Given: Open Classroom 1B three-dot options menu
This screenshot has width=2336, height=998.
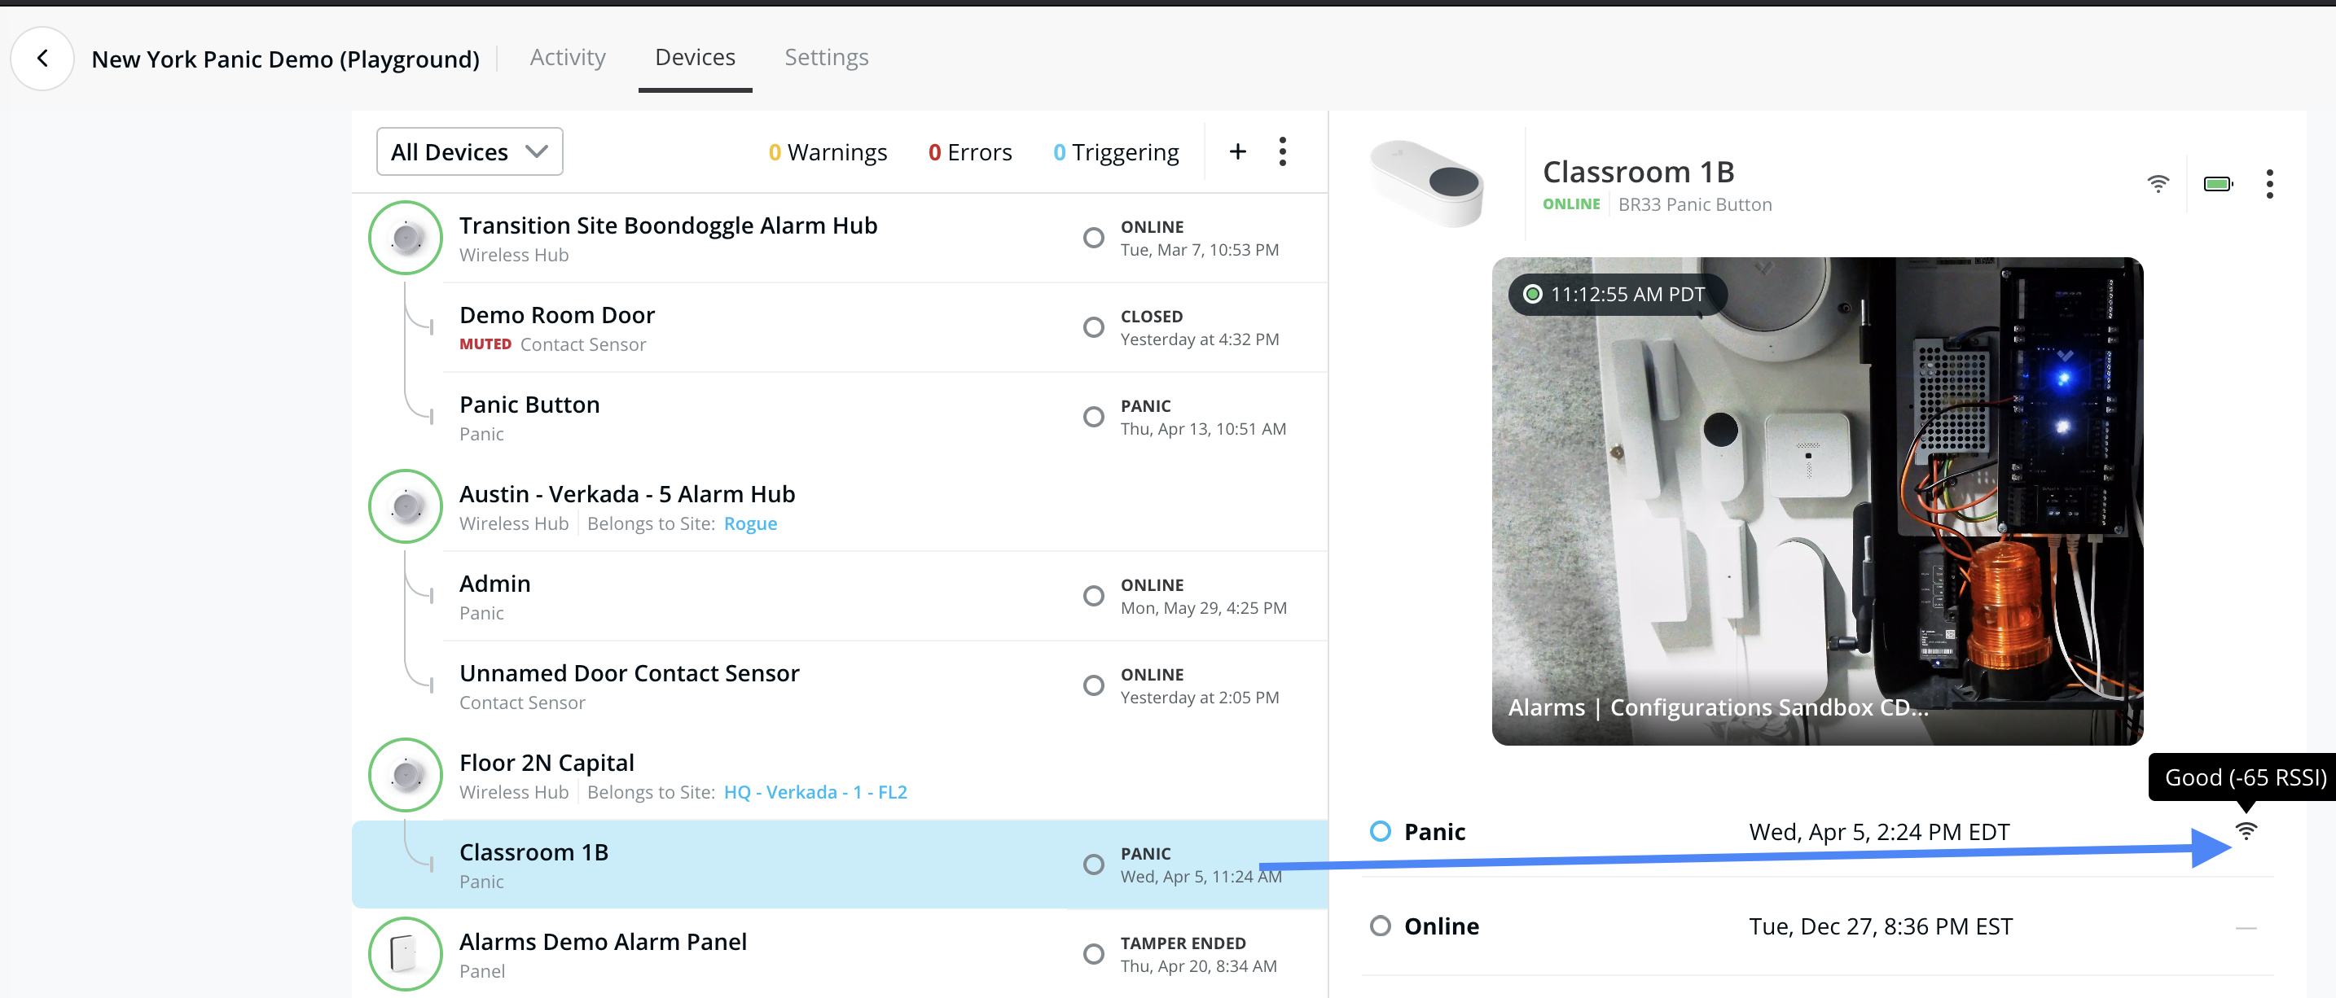Looking at the screenshot, I should (2269, 184).
